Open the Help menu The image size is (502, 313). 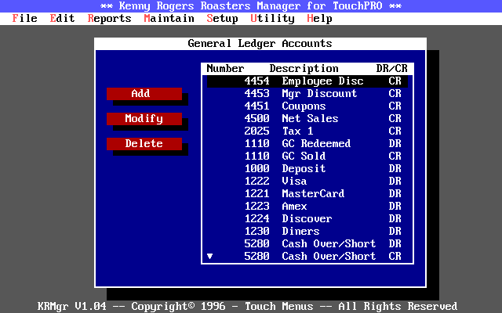point(319,19)
